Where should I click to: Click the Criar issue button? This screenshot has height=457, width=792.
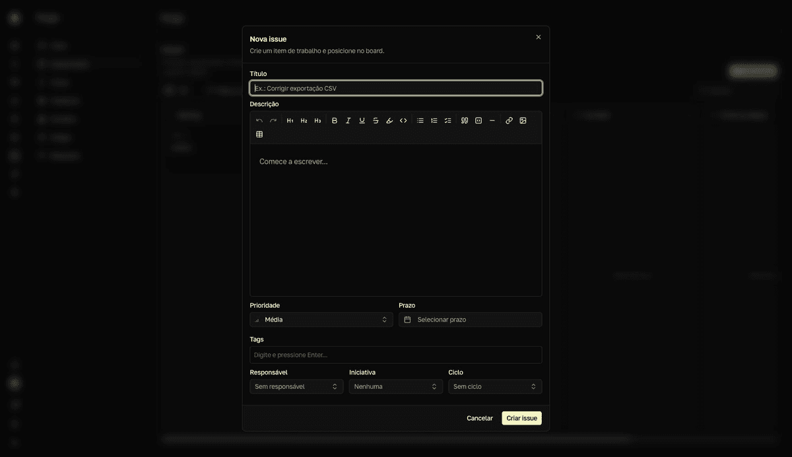click(x=521, y=418)
